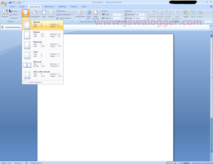Close the Security Warning message bar

211,26
